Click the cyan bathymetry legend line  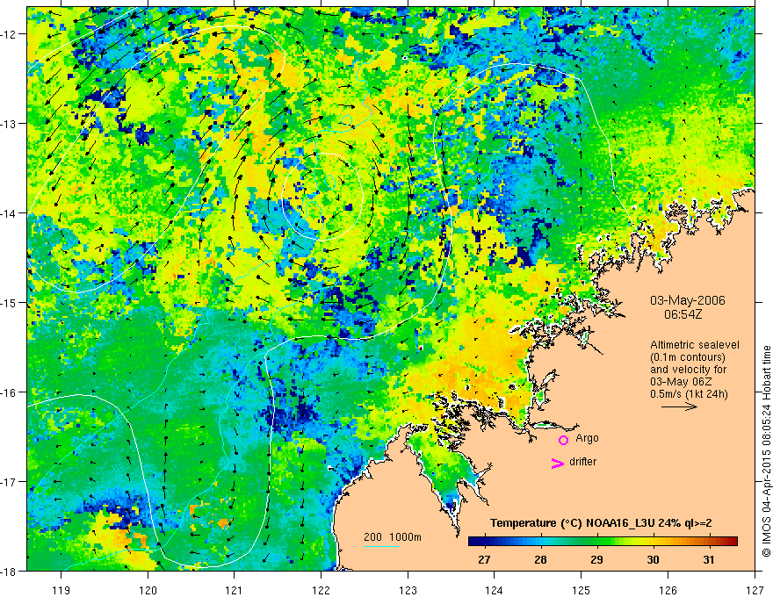(381, 546)
